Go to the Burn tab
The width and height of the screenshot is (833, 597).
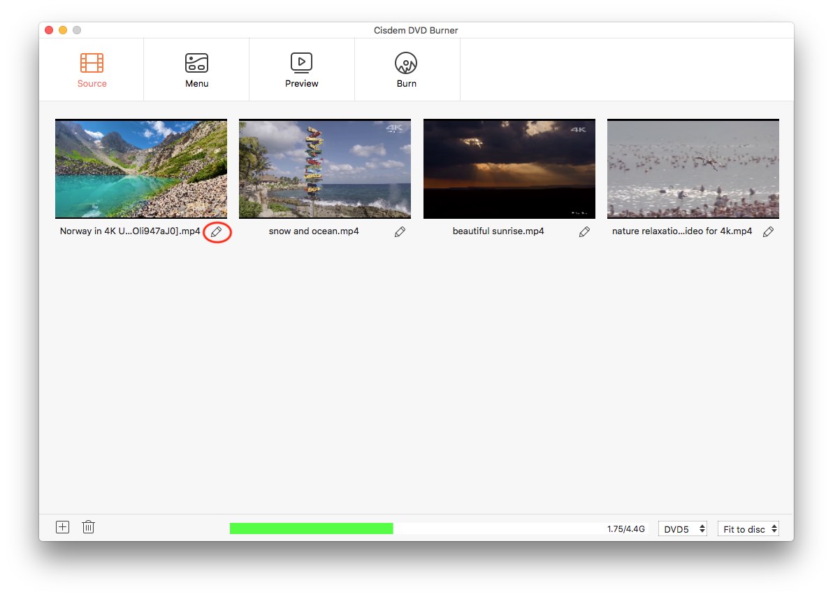click(x=406, y=70)
